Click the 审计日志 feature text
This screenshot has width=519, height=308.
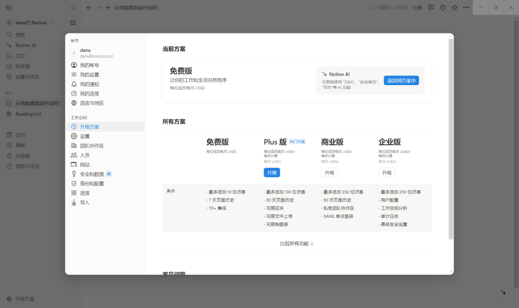point(390,216)
